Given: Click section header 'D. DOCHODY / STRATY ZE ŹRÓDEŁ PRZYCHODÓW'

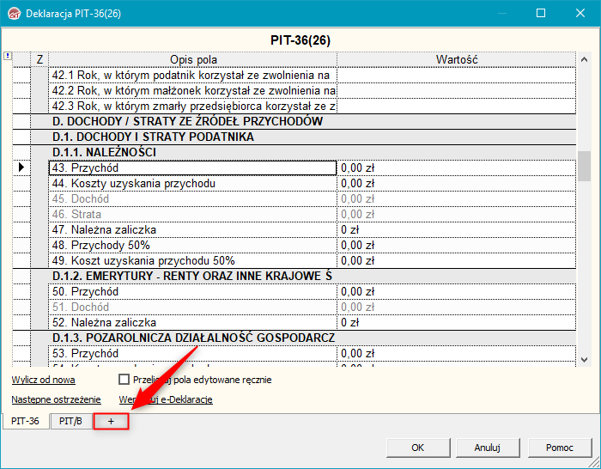Looking at the screenshot, I should click(x=303, y=122).
